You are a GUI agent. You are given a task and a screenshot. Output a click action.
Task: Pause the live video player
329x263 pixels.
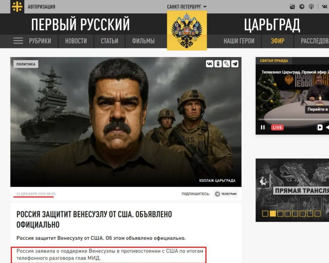[262, 127]
